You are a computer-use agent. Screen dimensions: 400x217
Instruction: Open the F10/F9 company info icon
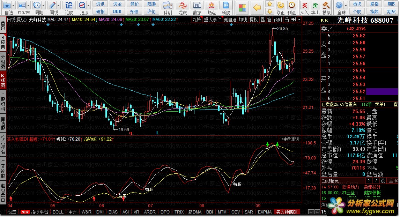point(22,5)
